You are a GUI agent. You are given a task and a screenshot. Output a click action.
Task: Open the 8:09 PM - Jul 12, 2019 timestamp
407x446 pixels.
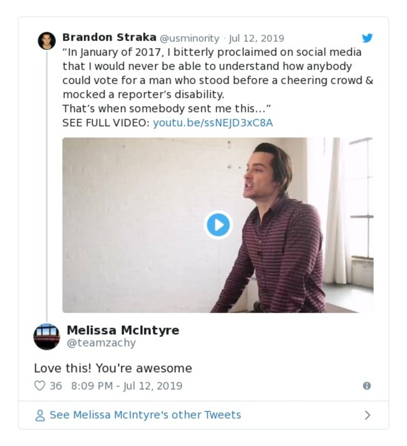127,386
